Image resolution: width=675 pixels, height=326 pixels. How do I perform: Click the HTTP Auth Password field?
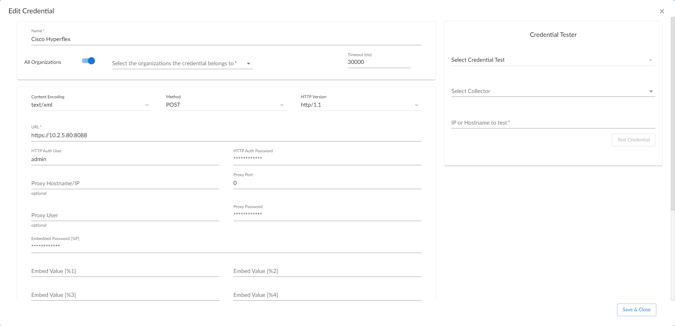point(327,159)
